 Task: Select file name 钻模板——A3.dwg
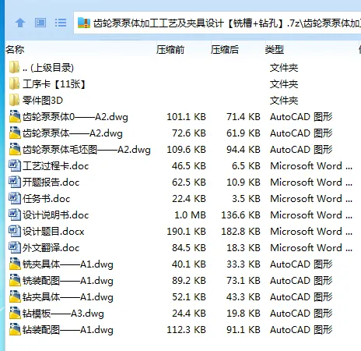tap(63, 314)
